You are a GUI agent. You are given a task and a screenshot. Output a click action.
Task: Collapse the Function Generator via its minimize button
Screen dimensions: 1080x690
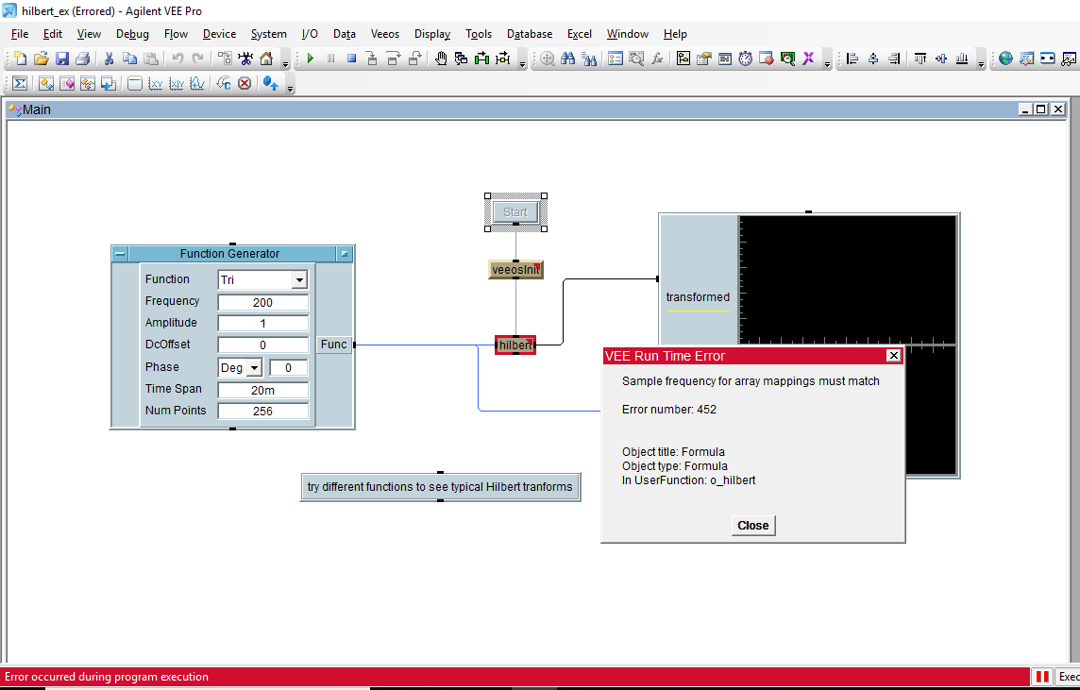[120, 254]
